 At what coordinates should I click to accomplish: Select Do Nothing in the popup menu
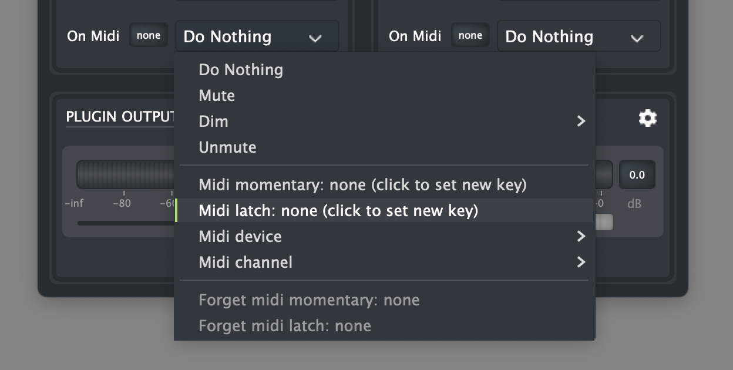tap(241, 70)
